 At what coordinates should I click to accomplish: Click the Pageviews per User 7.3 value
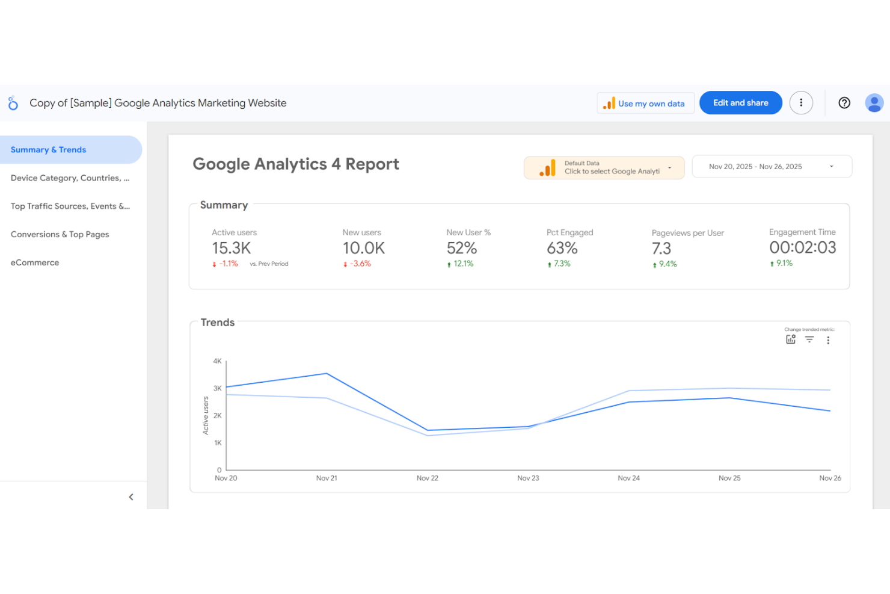tap(661, 248)
